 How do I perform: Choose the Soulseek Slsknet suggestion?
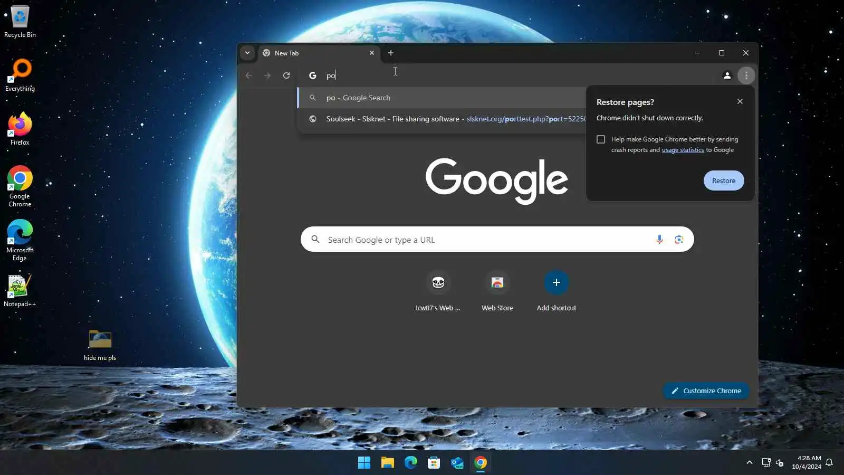(x=442, y=119)
